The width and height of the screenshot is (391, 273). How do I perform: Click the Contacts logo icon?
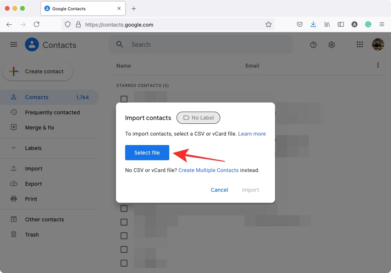pos(32,44)
